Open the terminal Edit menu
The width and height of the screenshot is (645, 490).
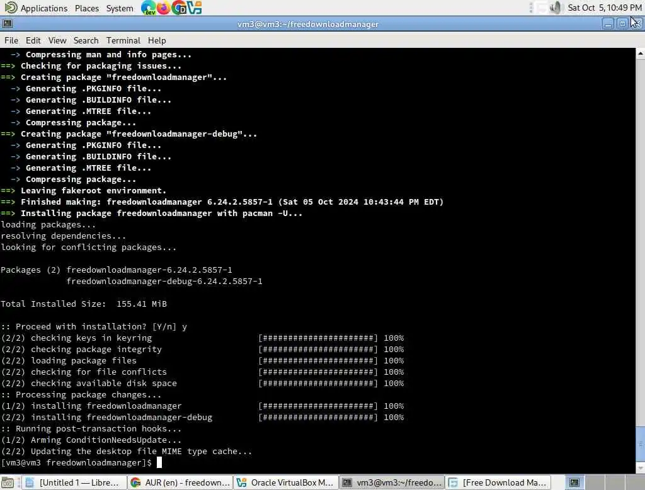tap(33, 40)
